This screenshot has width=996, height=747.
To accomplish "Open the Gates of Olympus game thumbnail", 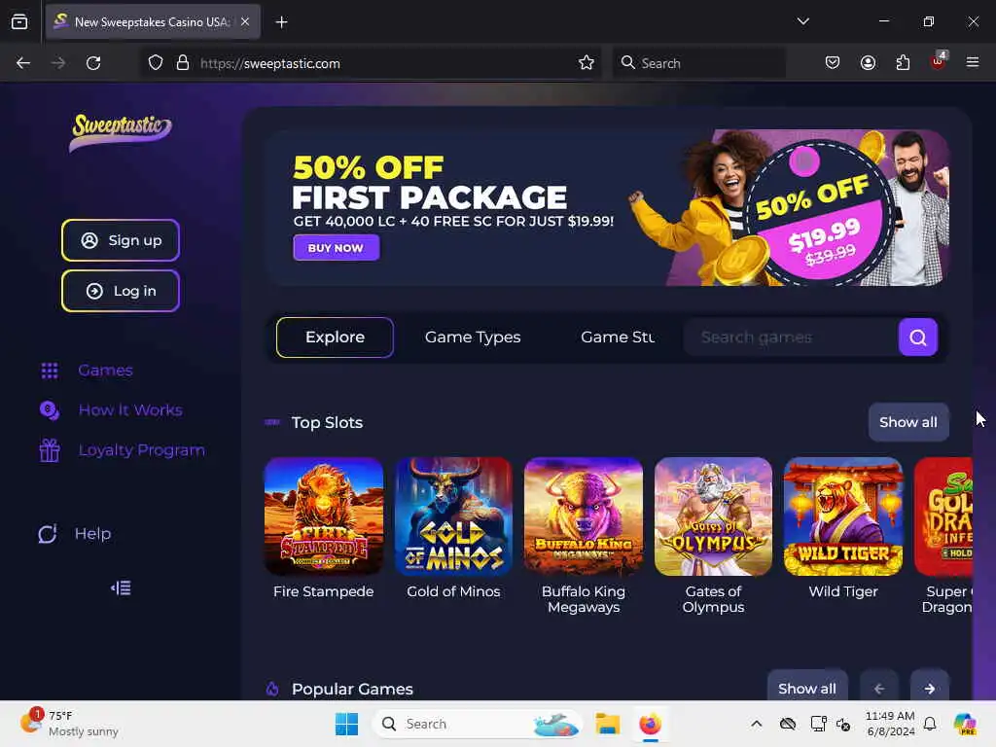I will click(713, 516).
